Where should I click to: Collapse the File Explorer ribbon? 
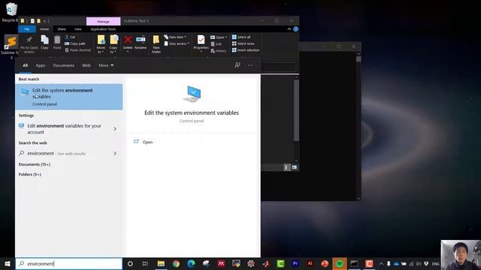(x=289, y=29)
